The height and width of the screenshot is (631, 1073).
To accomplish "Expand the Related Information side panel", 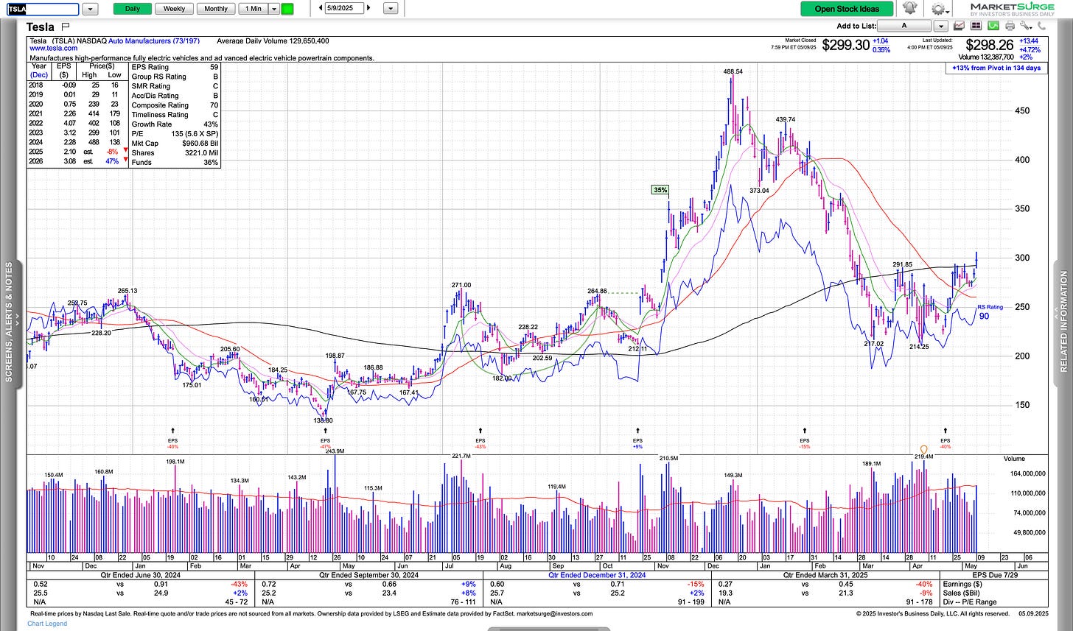I will [1064, 322].
